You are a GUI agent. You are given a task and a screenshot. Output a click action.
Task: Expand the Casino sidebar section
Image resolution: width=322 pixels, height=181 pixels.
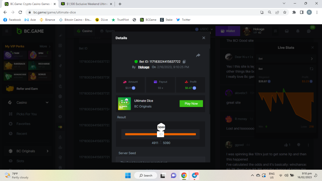point(47,102)
